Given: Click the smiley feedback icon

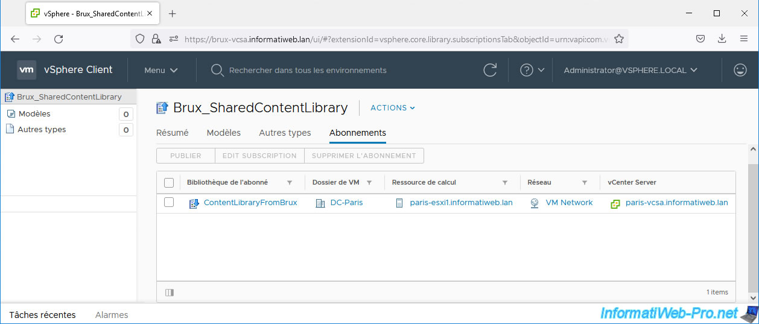Looking at the screenshot, I should point(740,70).
